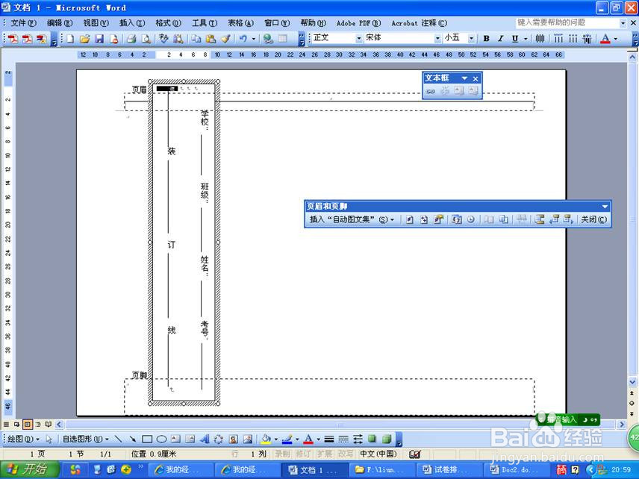The width and height of the screenshot is (639, 479).
Task: Switch between header and footer
Action: pyautogui.click(x=540, y=219)
